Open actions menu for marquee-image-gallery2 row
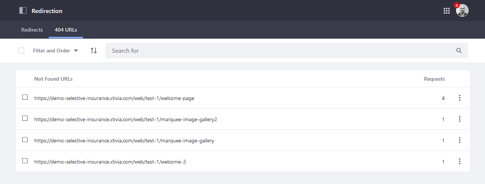The width and height of the screenshot is (485, 184). tap(460, 119)
